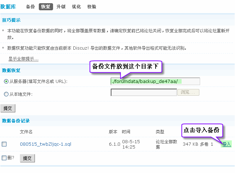Open the 备份 tab
This screenshot has height=173, width=235.
coord(30,7)
